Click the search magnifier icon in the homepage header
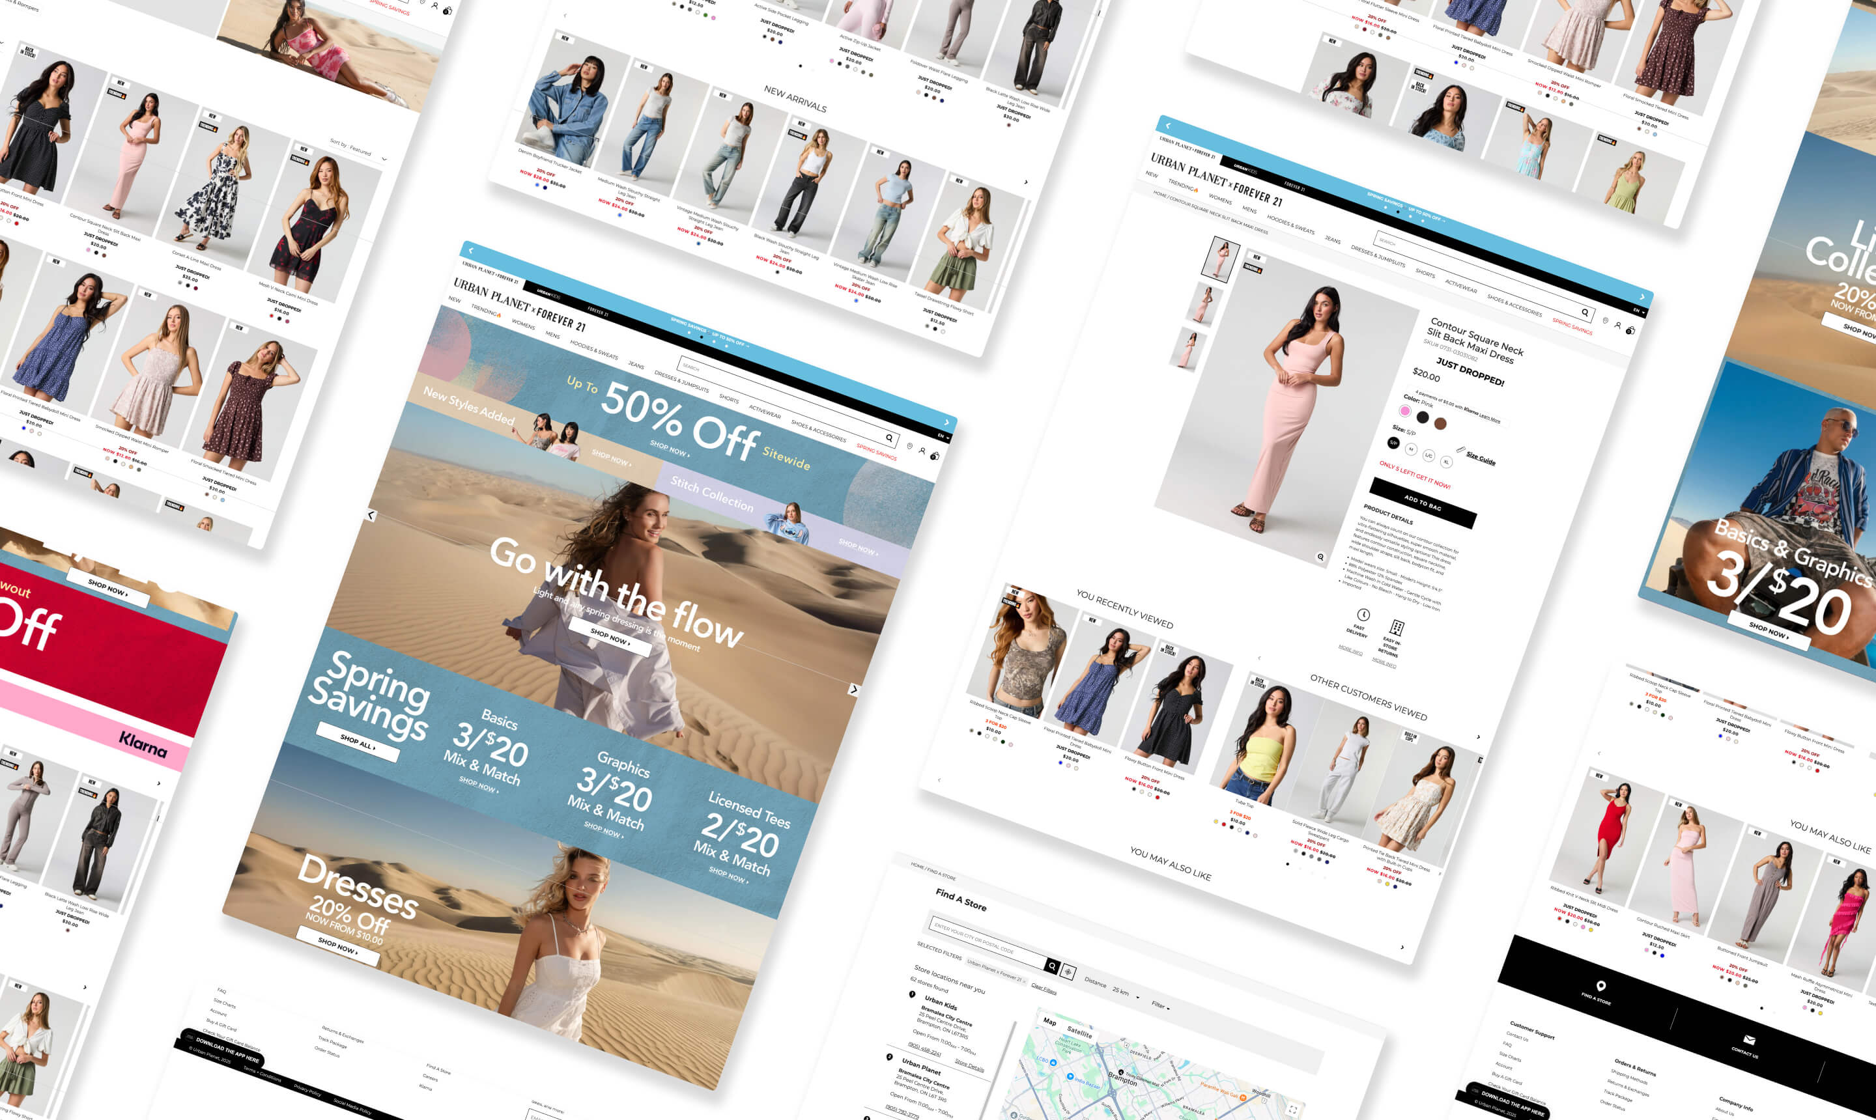The image size is (1876, 1120). tap(889, 438)
